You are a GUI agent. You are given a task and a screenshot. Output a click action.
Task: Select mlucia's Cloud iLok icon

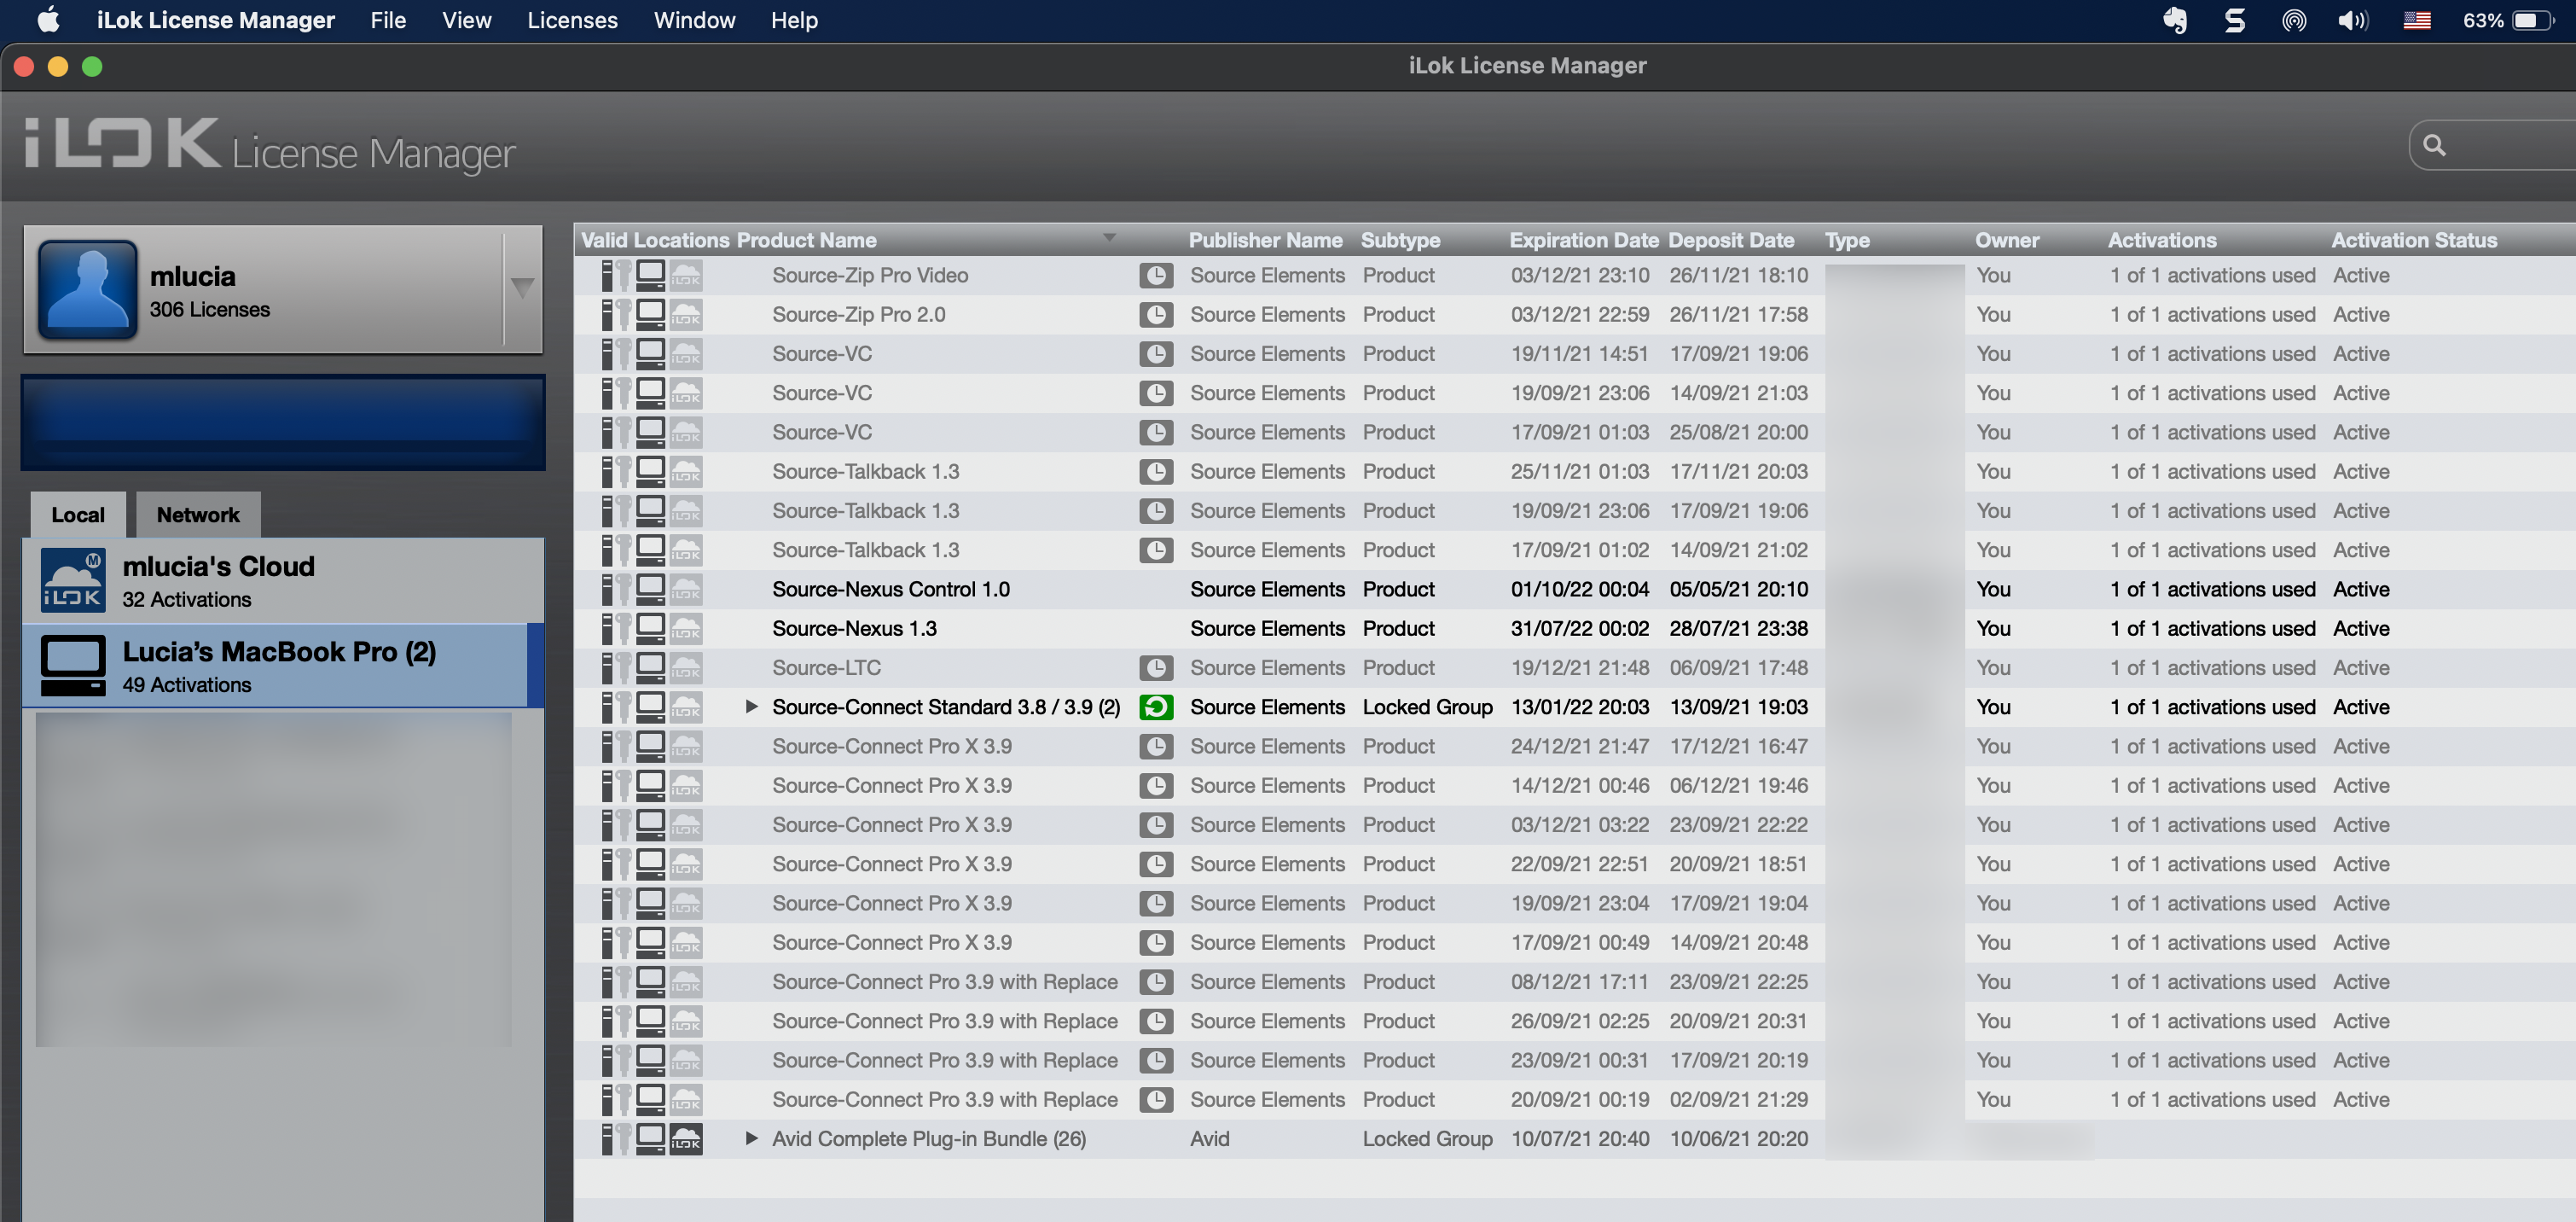(x=72, y=580)
